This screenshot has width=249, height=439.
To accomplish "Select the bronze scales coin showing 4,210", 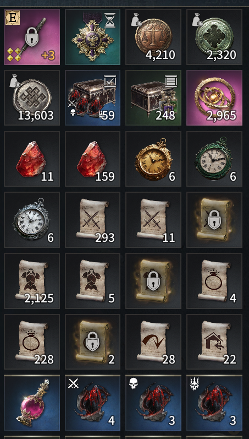I will (153, 37).
